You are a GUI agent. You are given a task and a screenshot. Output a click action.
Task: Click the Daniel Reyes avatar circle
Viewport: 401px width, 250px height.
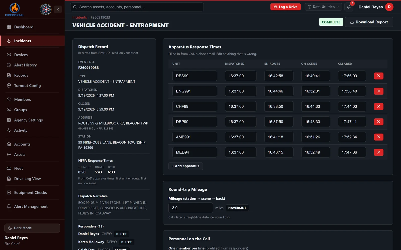389,7
